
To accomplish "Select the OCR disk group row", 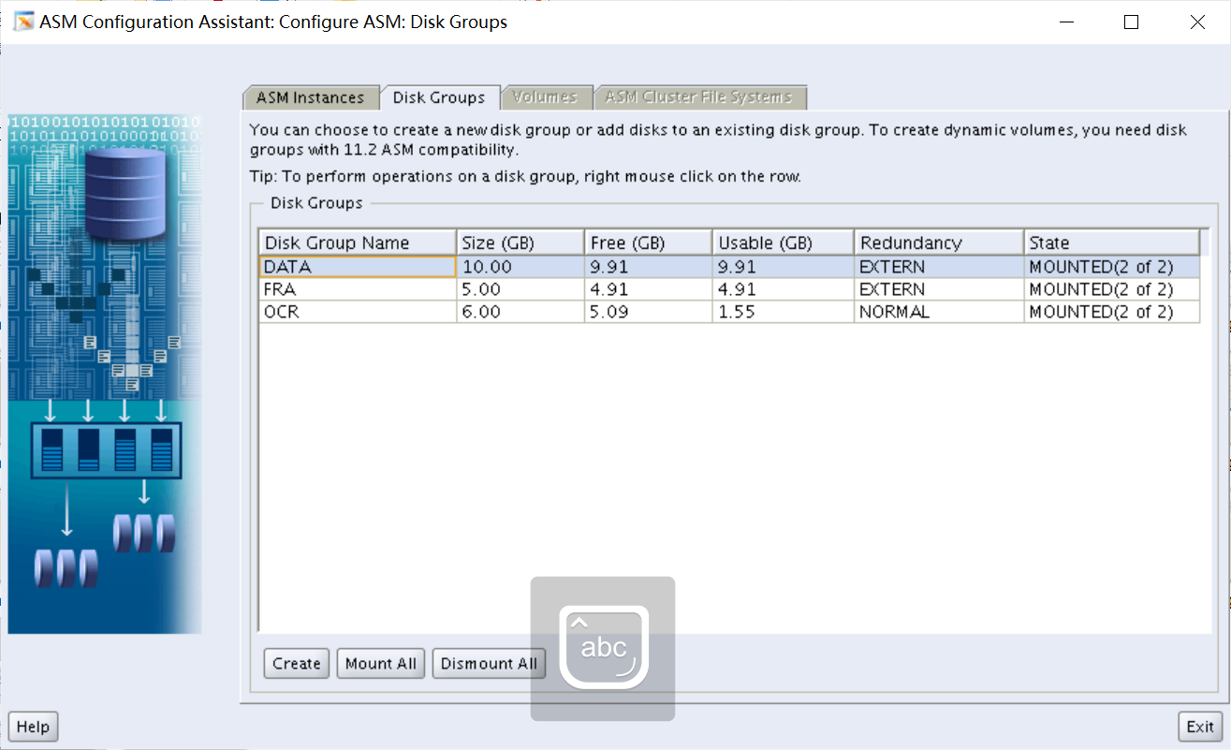I will click(x=729, y=312).
